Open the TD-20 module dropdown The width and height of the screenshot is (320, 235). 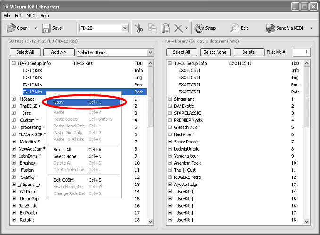click(x=125, y=28)
